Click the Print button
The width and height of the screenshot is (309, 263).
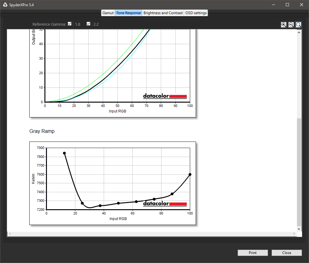point(253,253)
